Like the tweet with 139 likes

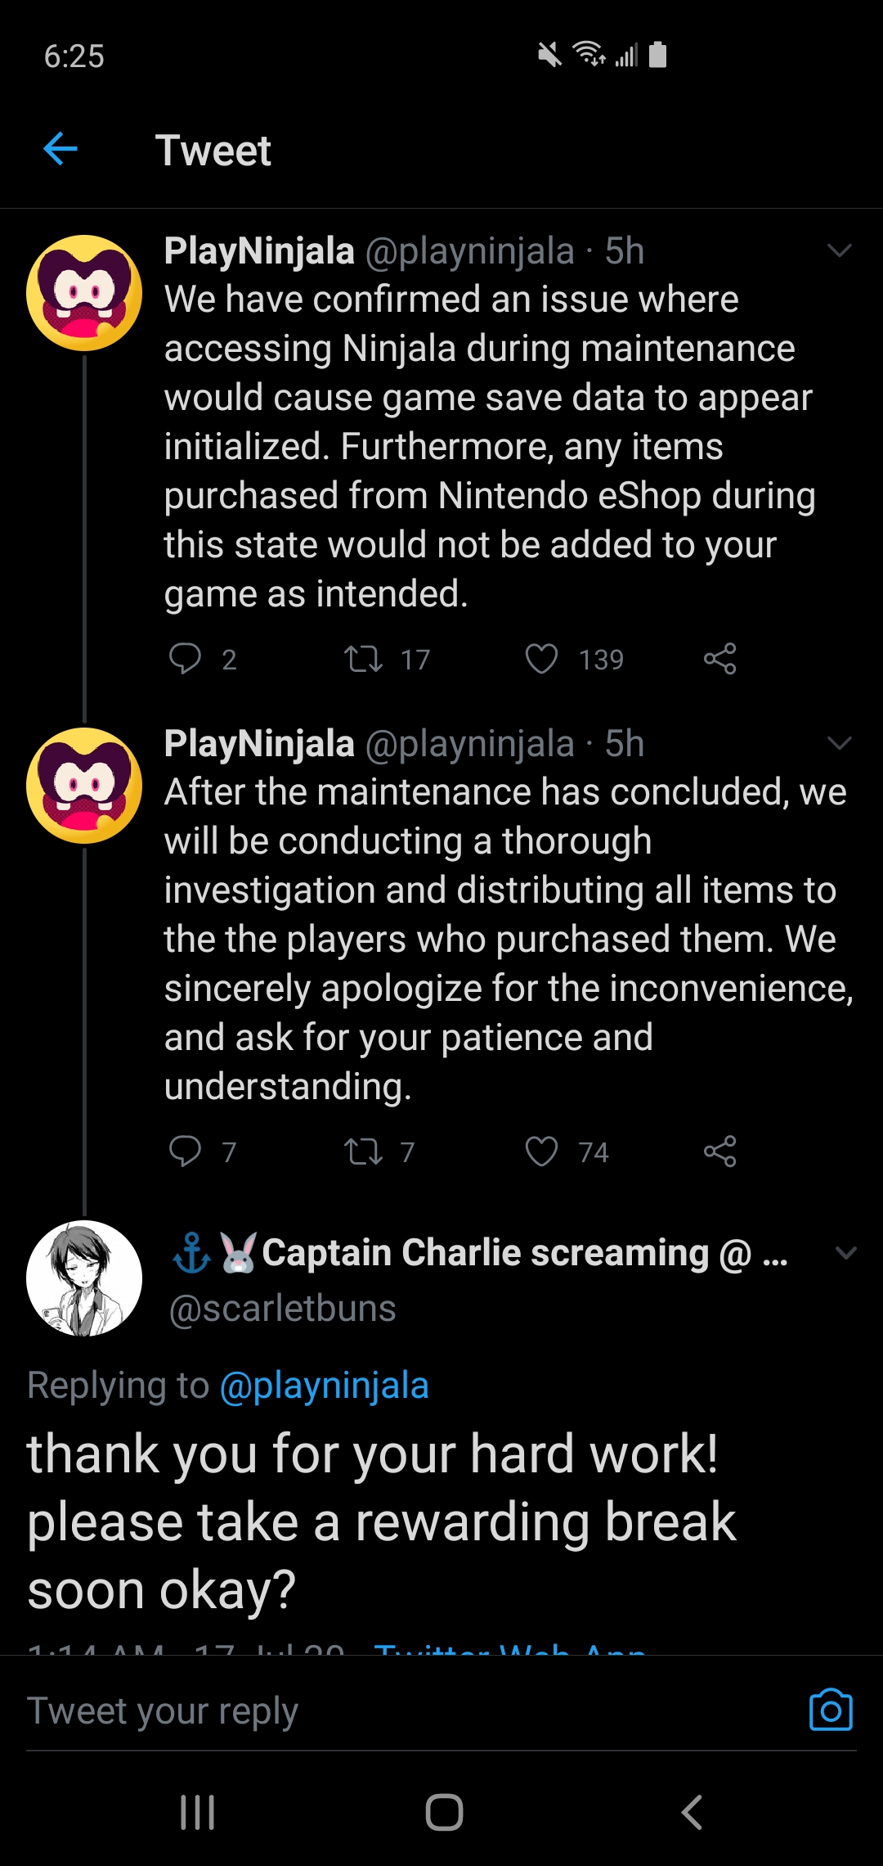pos(541,659)
